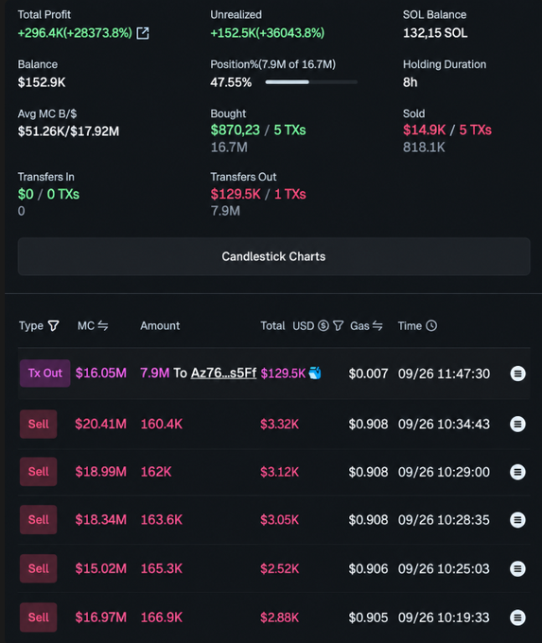Select the $14.9K / 5 TXs sold value
Image resolution: width=542 pixels, height=643 pixels.
pyautogui.click(x=447, y=130)
